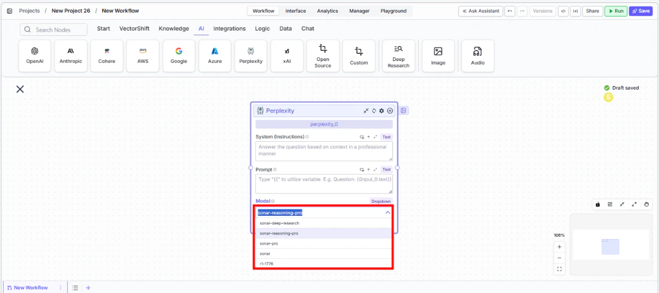
Task: Toggle the sidebar icon next to Projects
Action: 10,11
